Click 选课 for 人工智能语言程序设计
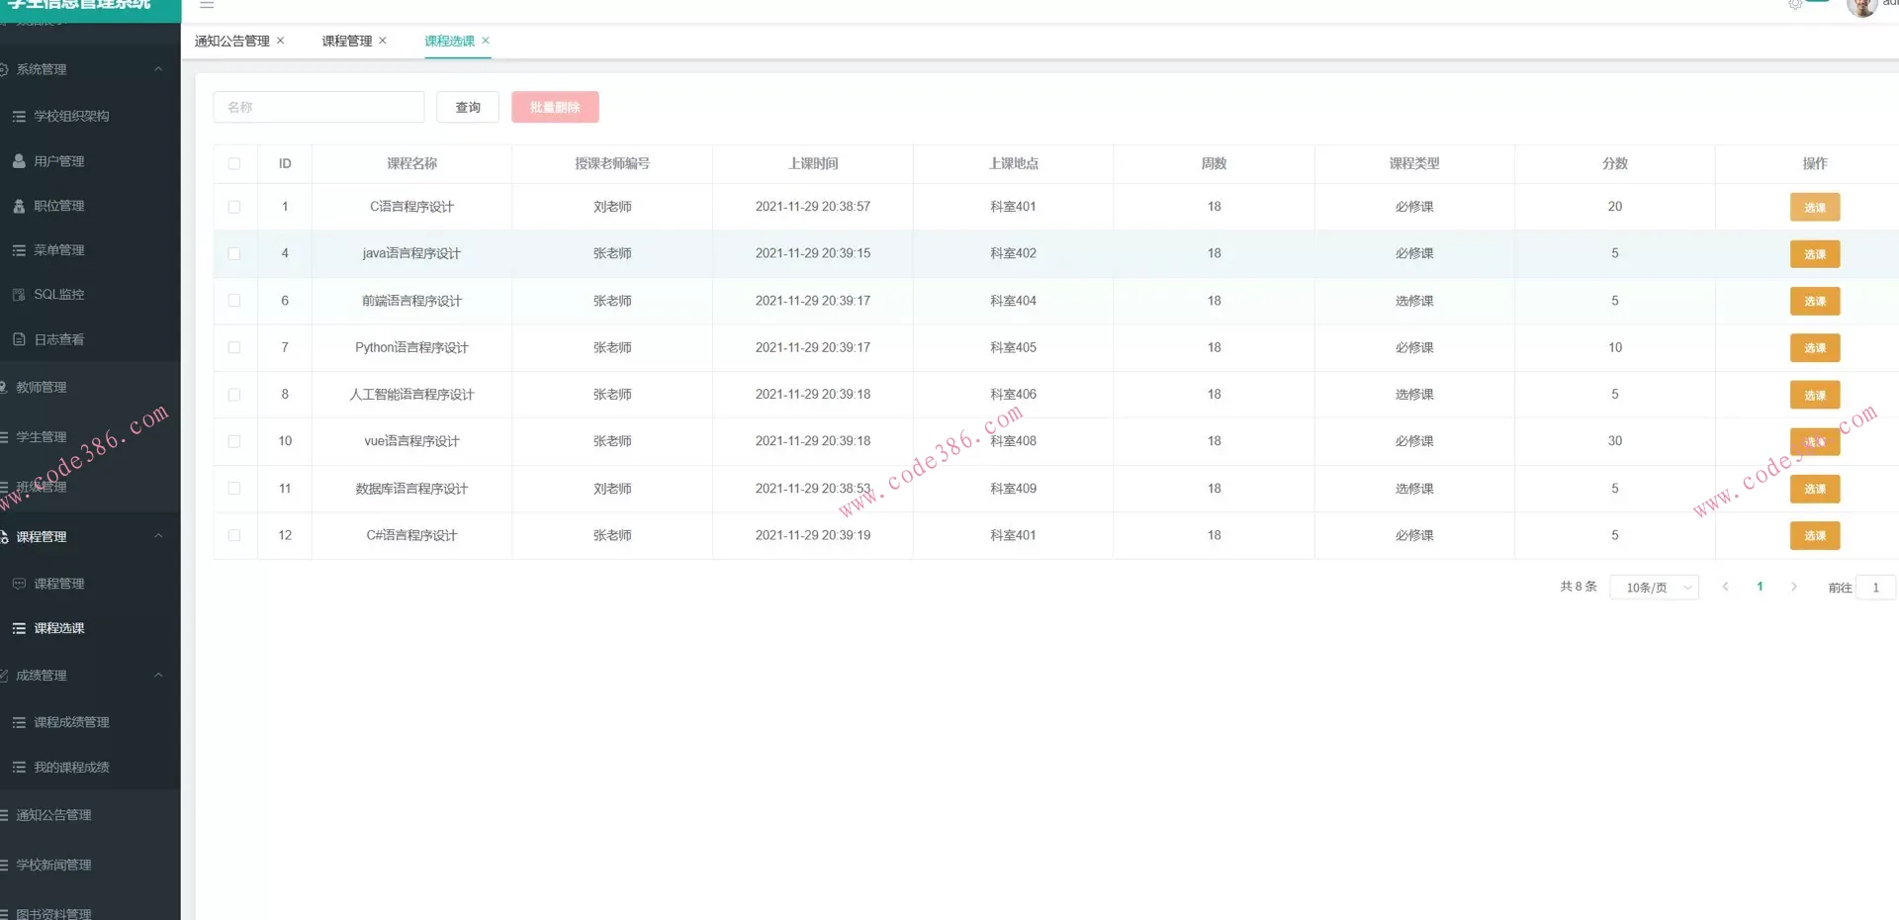This screenshot has height=920, width=1899. [x=1815, y=396]
